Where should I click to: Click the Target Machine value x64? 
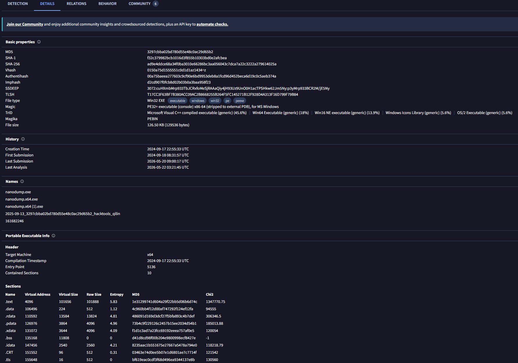[150, 255]
